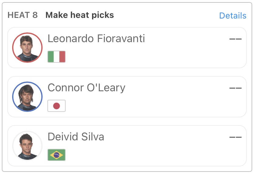Click Connor O'Leary's avatar picture

tap(27, 97)
